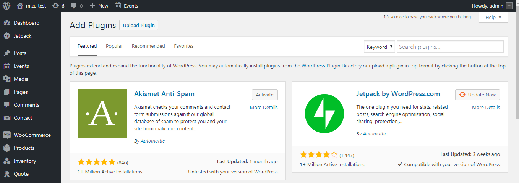Open the WordPress Plugin Directory link
Image resolution: width=519 pixels, height=183 pixels.
(331, 66)
